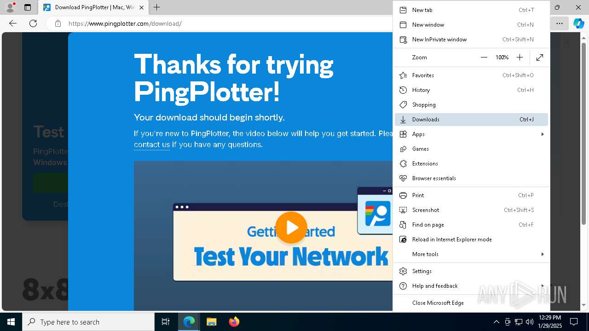The width and height of the screenshot is (589, 331).
Task: Click the Help question mark icon
Action: click(x=403, y=286)
